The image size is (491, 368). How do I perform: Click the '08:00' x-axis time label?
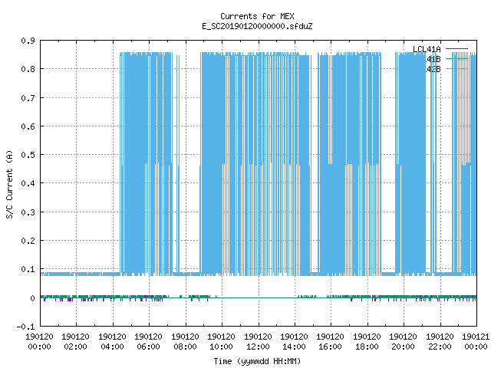[x=185, y=347]
